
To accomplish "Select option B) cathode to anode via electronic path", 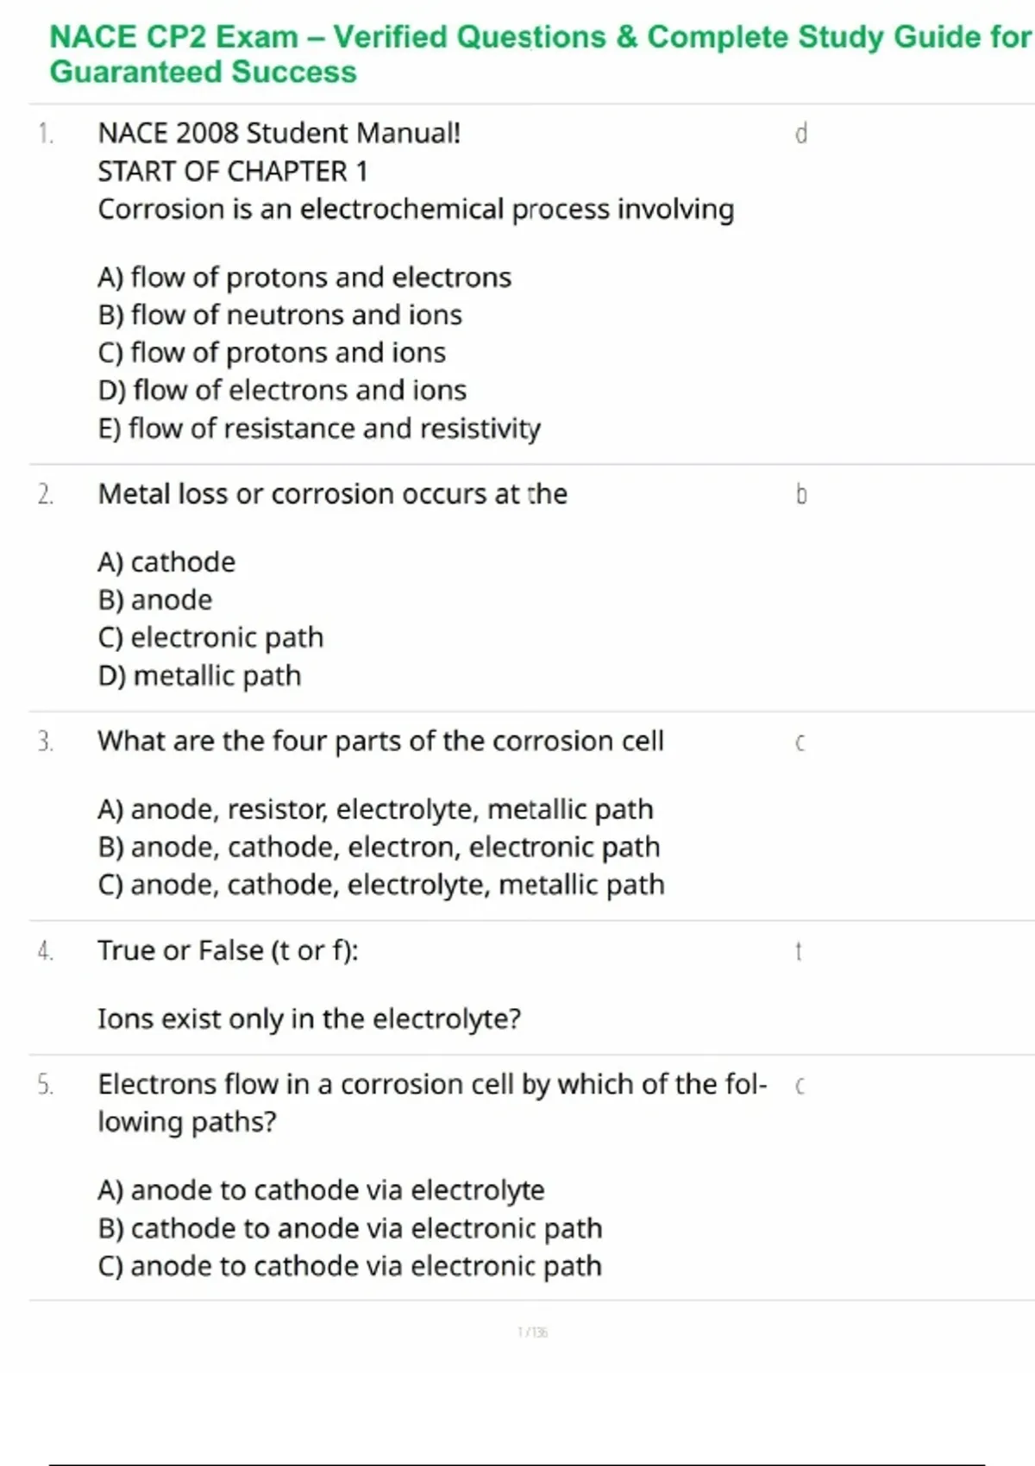I will click(350, 1228).
